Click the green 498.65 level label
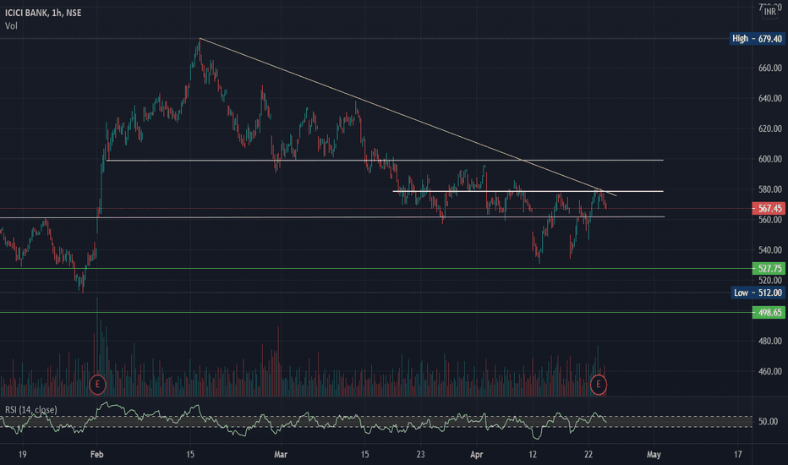Viewport: 788px width, 465px height. (769, 313)
